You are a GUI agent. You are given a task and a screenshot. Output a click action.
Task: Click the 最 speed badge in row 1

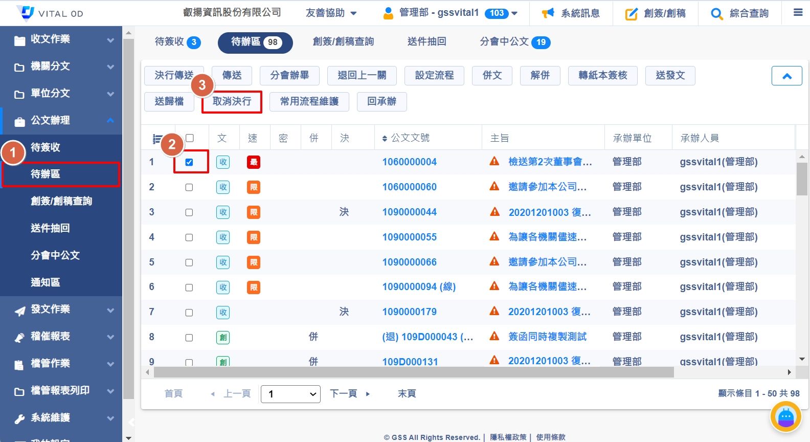254,162
